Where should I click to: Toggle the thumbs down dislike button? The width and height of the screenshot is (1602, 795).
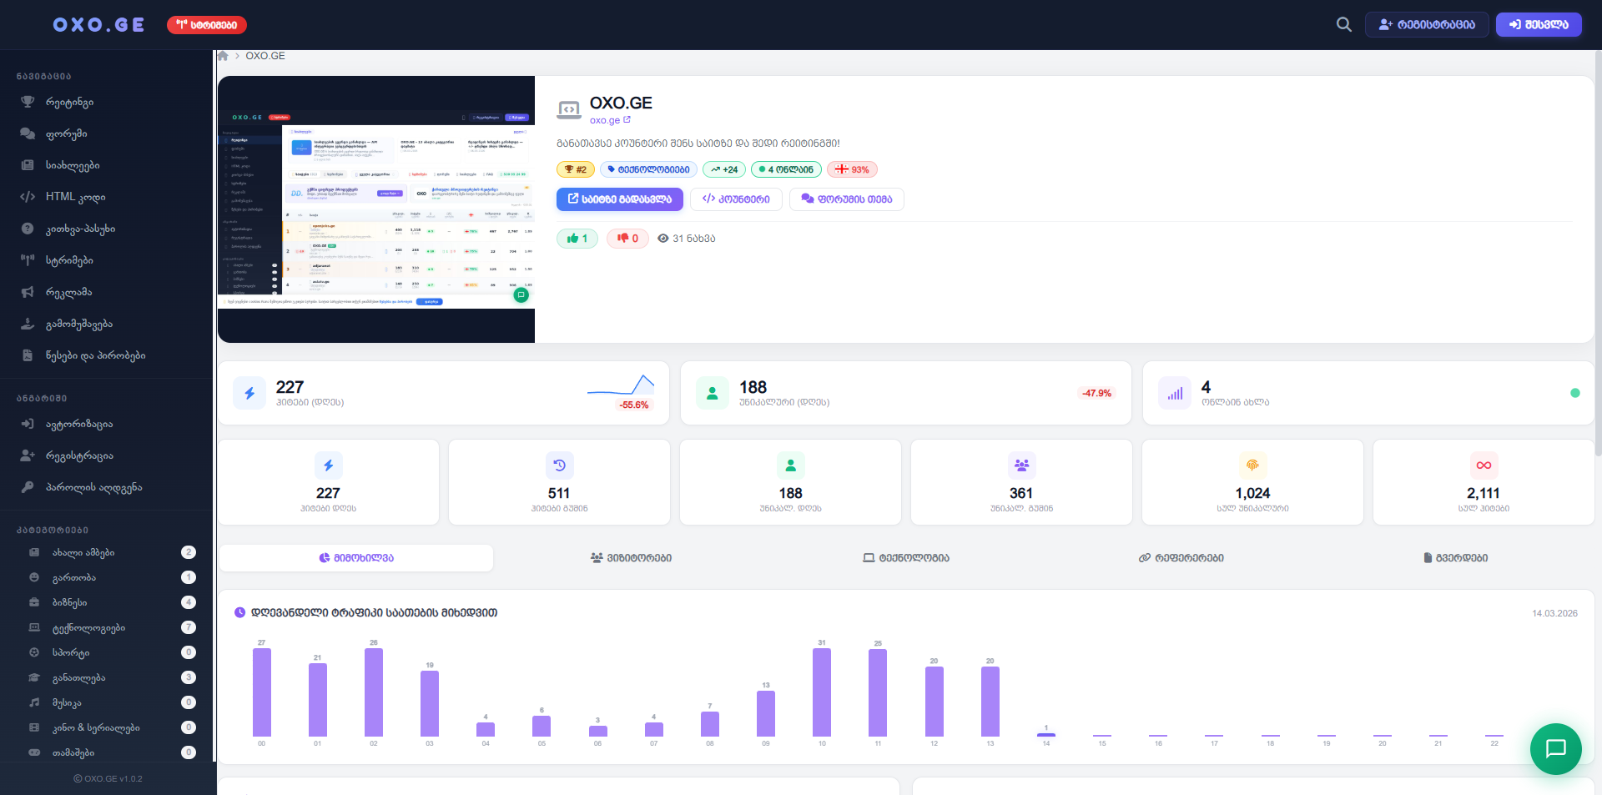627,239
